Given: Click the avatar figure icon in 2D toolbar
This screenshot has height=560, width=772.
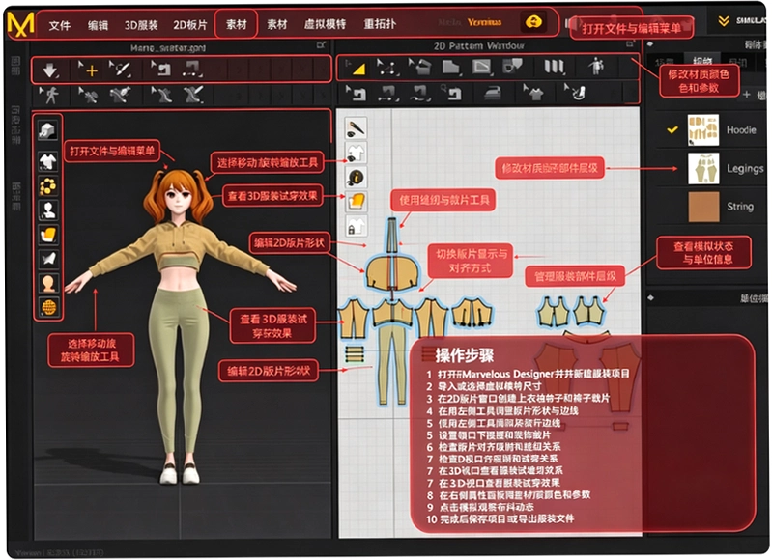Looking at the screenshot, I should (x=596, y=66).
